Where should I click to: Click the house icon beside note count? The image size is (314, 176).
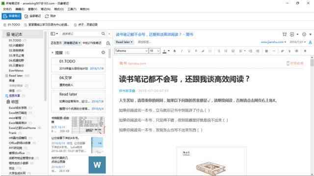click(108, 43)
